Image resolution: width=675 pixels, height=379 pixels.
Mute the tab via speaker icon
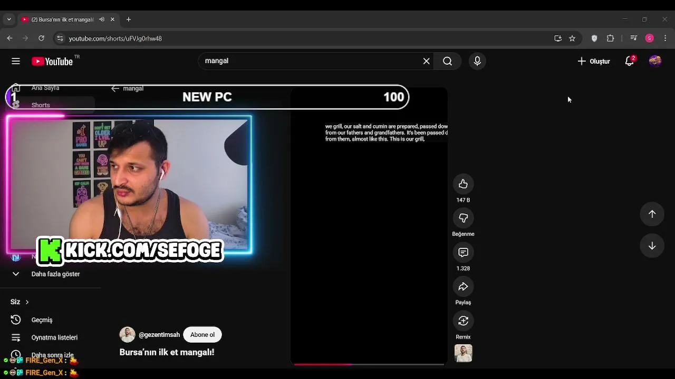coord(101,19)
